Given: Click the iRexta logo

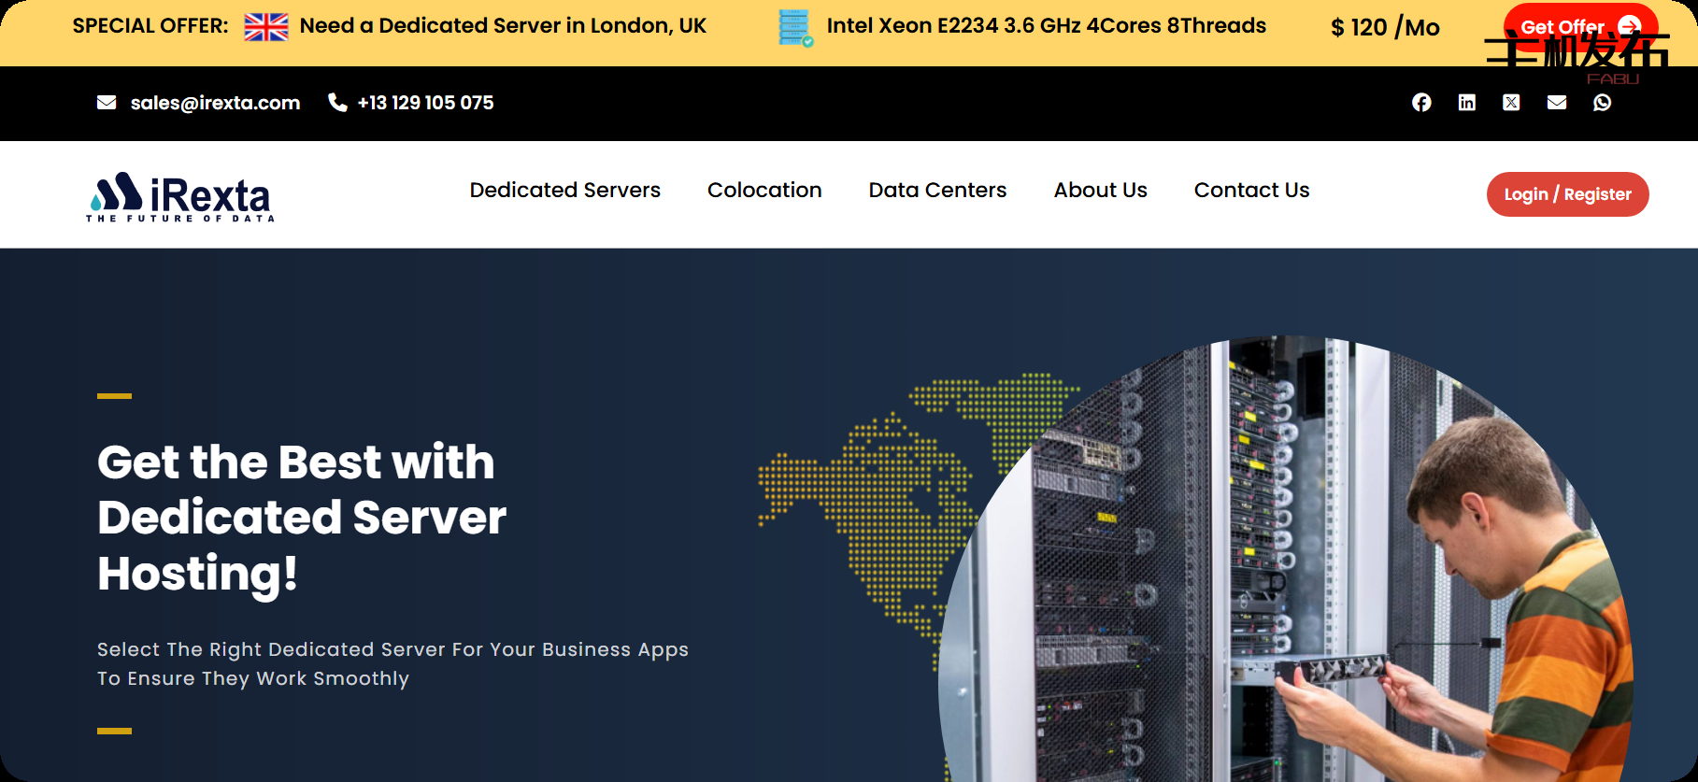Looking at the screenshot, I should point(180,197).
